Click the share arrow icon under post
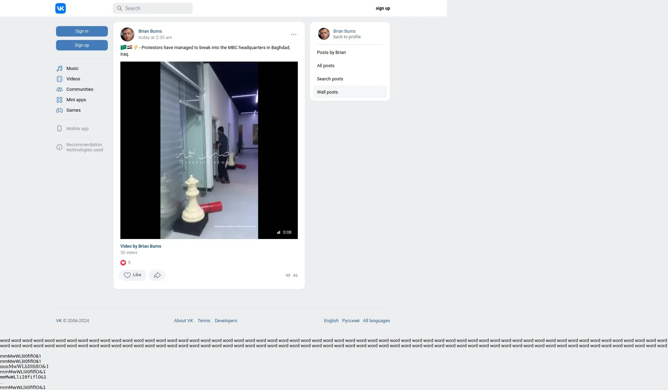This screenshot has height=390, width=668. (x=157, y=275)
